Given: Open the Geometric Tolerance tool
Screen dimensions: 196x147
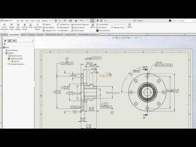Looking at the screenshot, I should click(x=80, y=24).
